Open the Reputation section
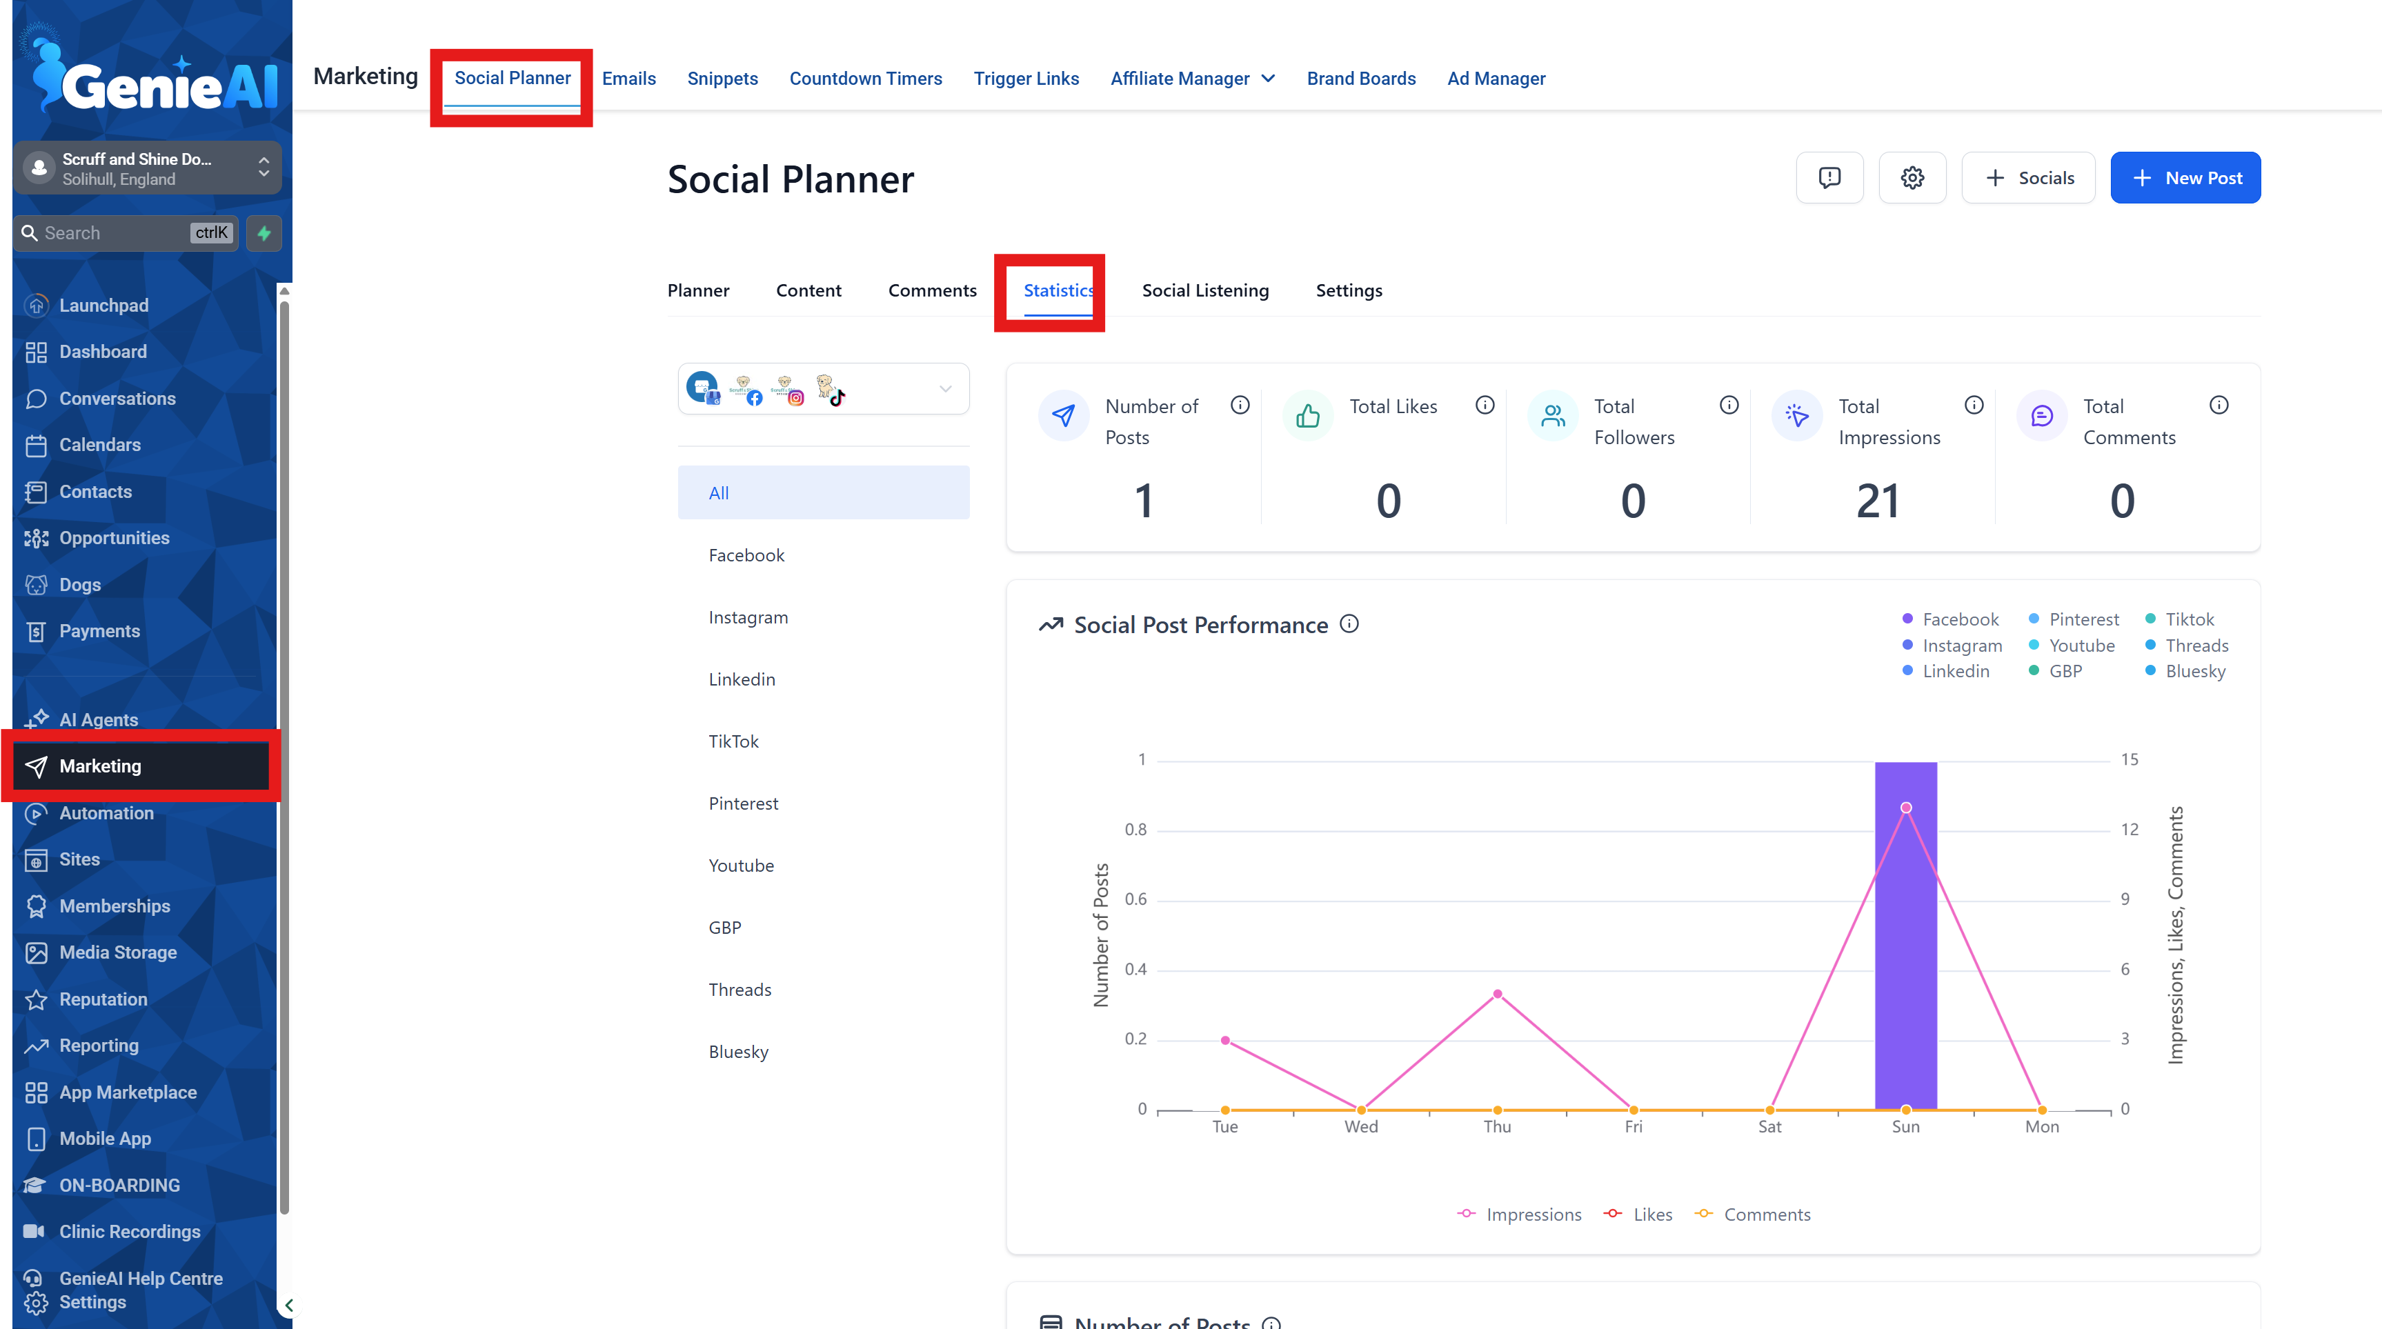Image resolution: width=2382 pixels, height=1329 pixels. point(103,999)
